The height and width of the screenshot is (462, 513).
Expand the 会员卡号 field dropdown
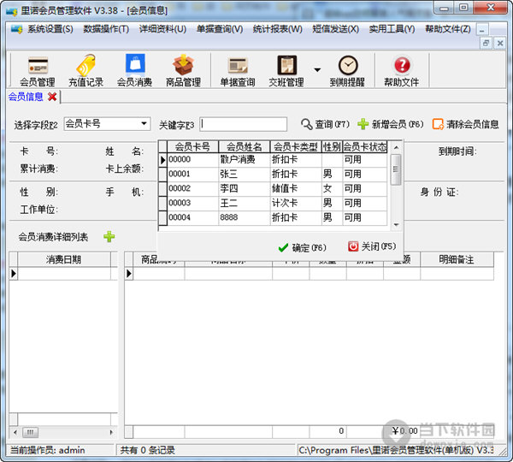pos(144,124)
